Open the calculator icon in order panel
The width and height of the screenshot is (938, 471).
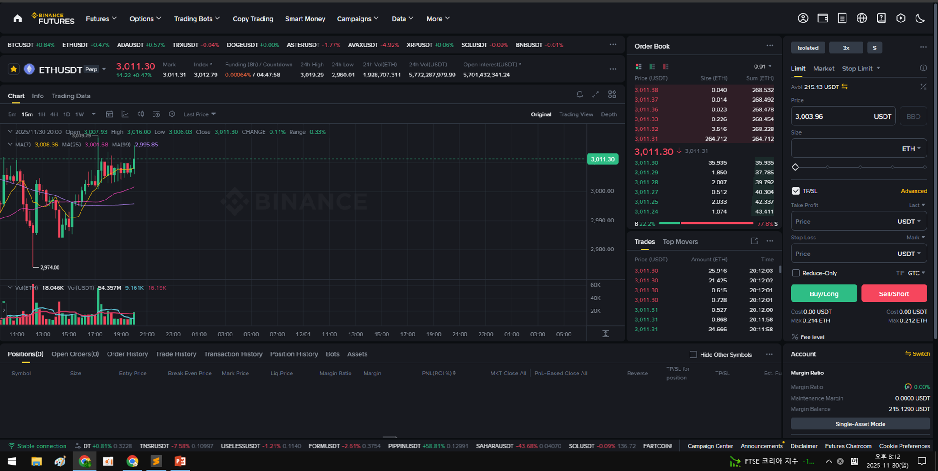pos(923,87)
